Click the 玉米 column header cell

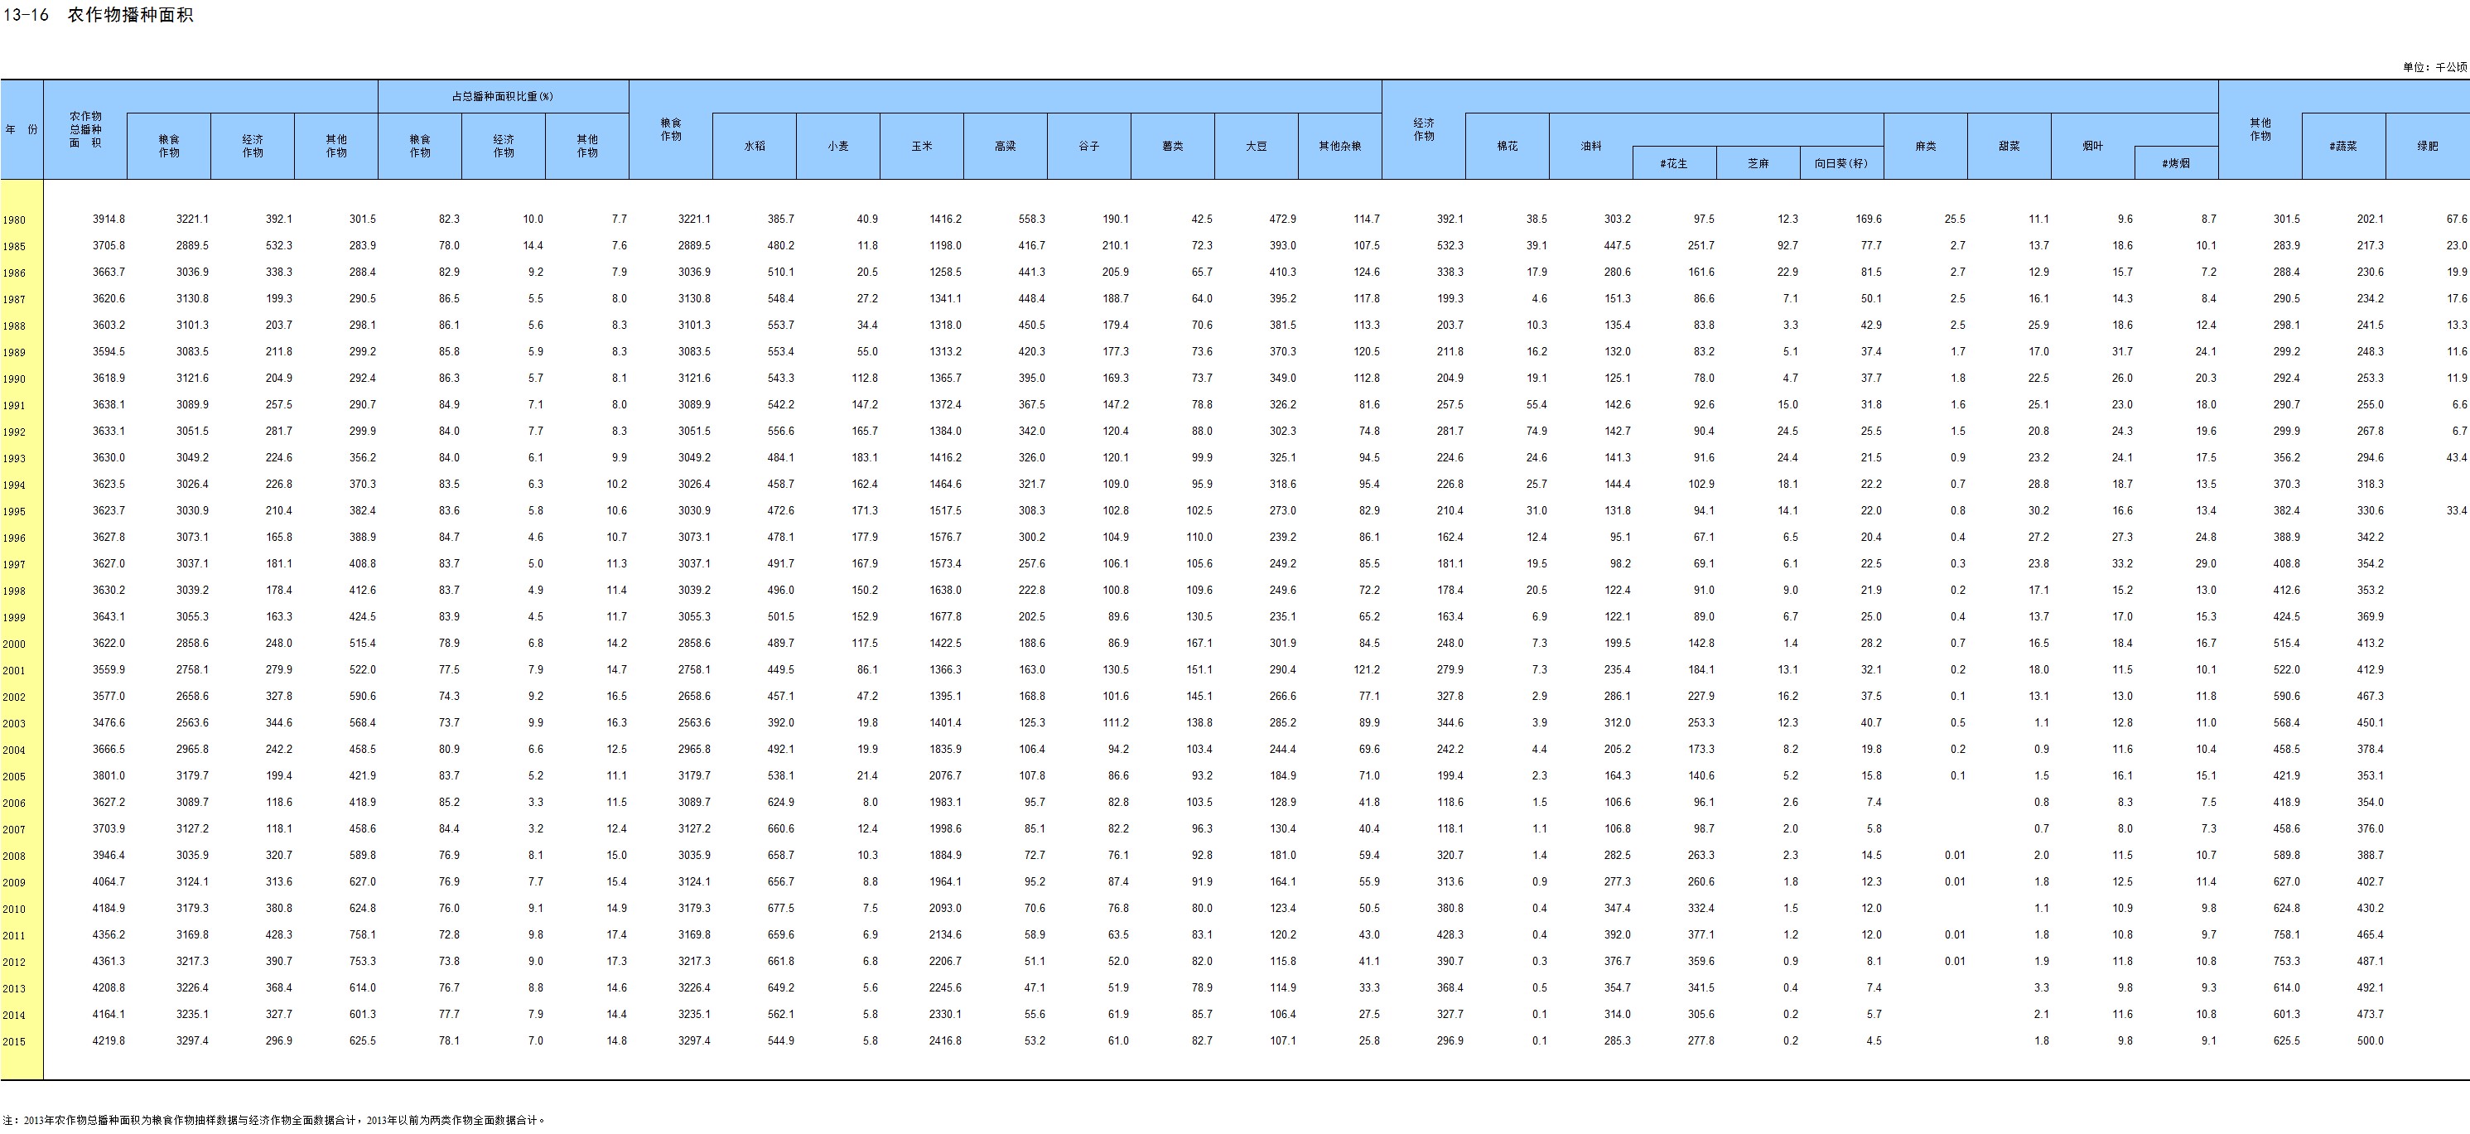pos(921,146)
